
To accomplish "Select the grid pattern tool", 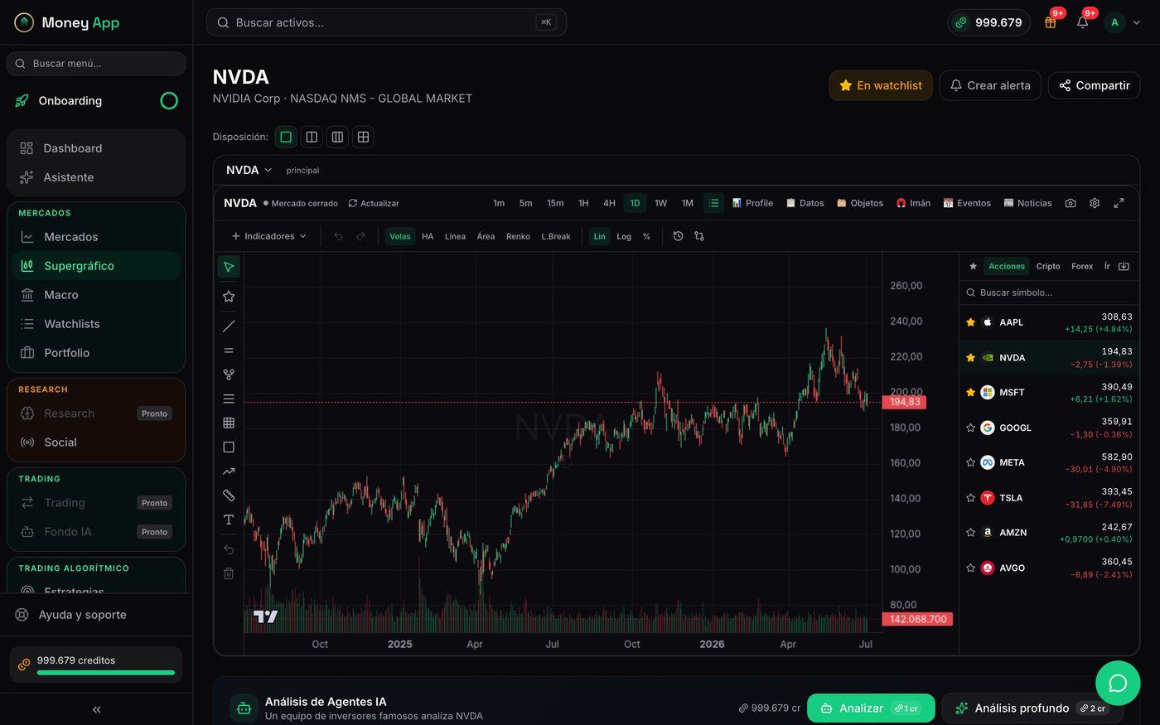I will pos(229,423).
